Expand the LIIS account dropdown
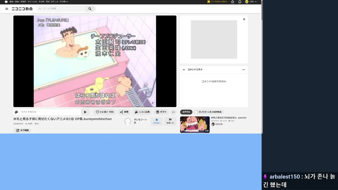 (253, 2)
